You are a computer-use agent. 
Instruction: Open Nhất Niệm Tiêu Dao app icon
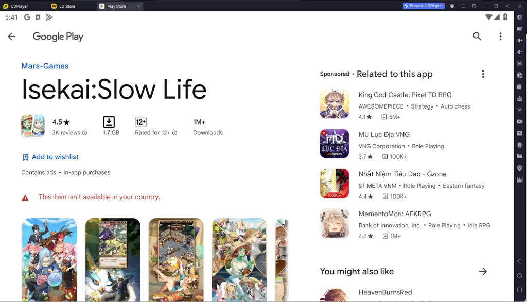(335, 183)
